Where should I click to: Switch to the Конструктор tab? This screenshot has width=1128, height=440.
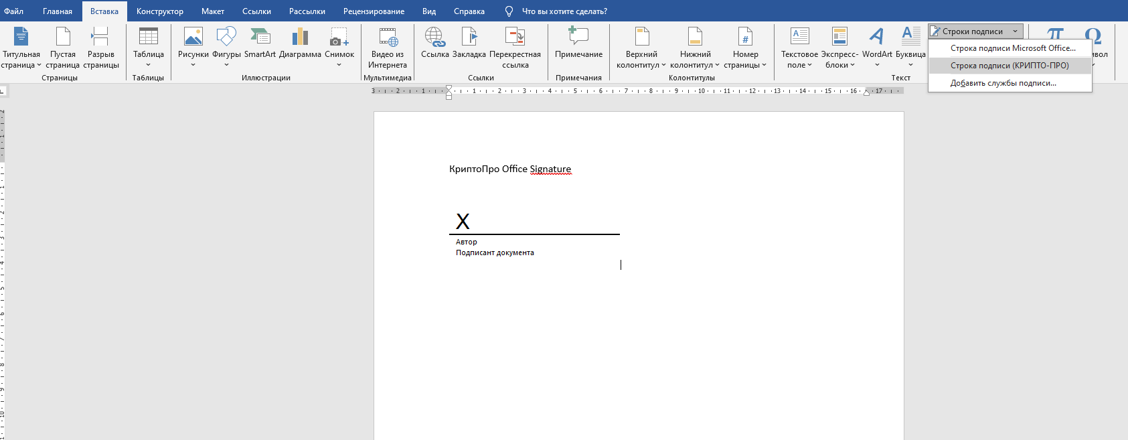point(160,11)
